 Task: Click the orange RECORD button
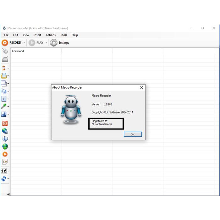tap(12, 43)
